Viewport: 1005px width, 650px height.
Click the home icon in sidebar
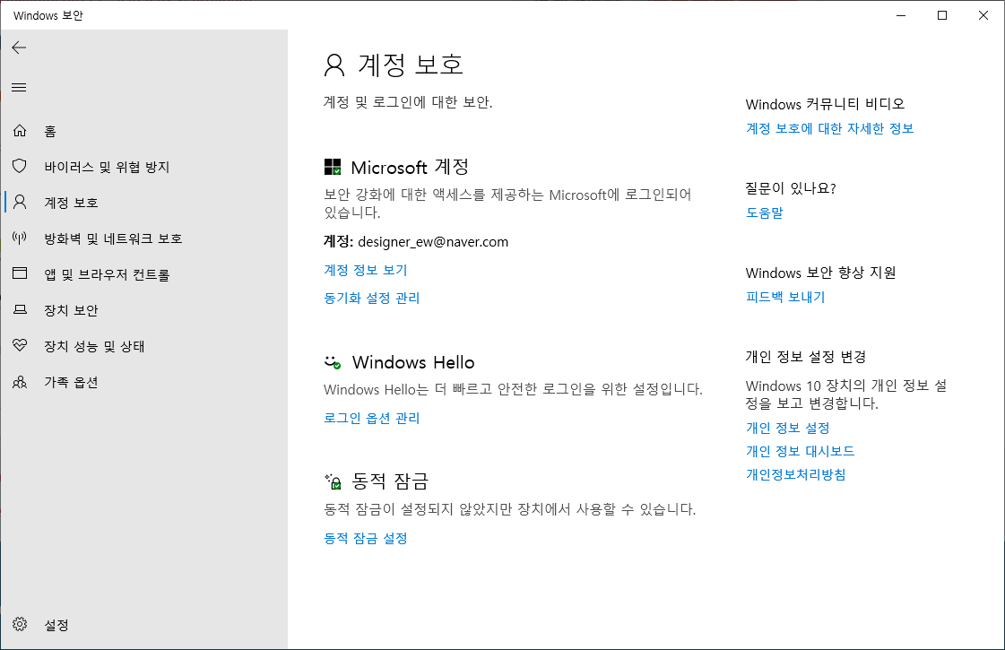(20, 131)
